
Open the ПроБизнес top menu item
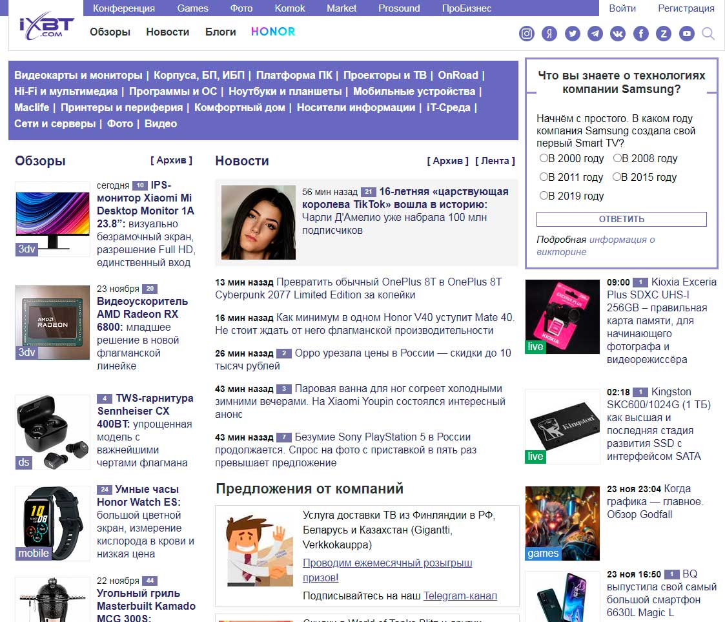tap(467, 8)
